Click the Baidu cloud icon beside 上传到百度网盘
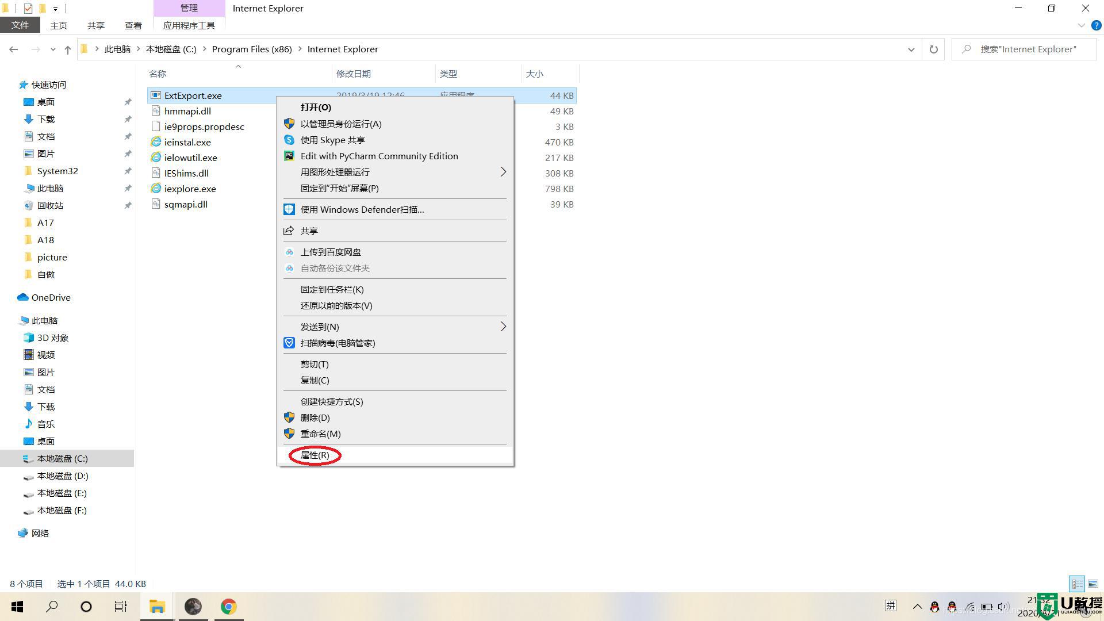The image size is (1104, 621). tap(289, 252)
